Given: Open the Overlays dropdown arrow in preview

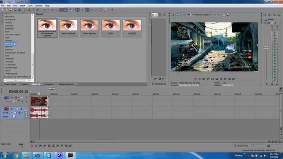Looking at the screenshot, I should (218, 15).
